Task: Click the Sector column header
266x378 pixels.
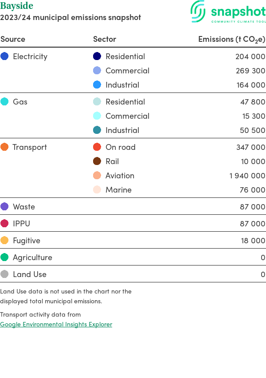Action: coord(105,39)
